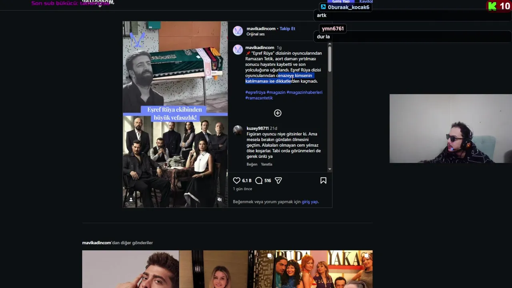The image size is (512, 288).
Task: Click the ymn6761 chat username
Action: click(333, 28)
